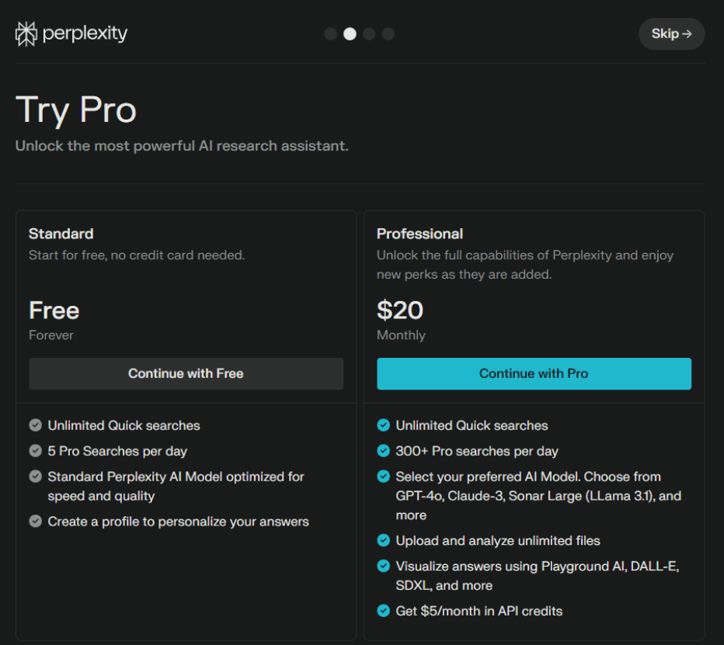The image size is (724, 645).
Task: Click the checkmark next to $5/month API credits
Action: tap(383, 611)
